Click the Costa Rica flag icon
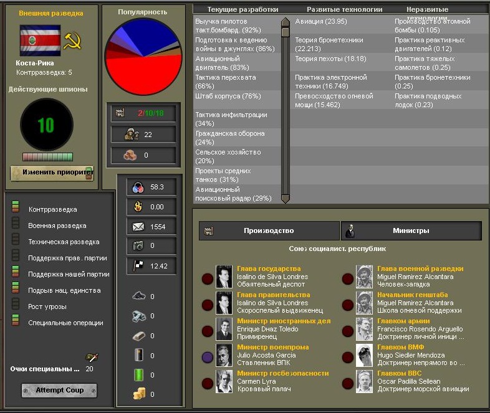 point(40,40)
